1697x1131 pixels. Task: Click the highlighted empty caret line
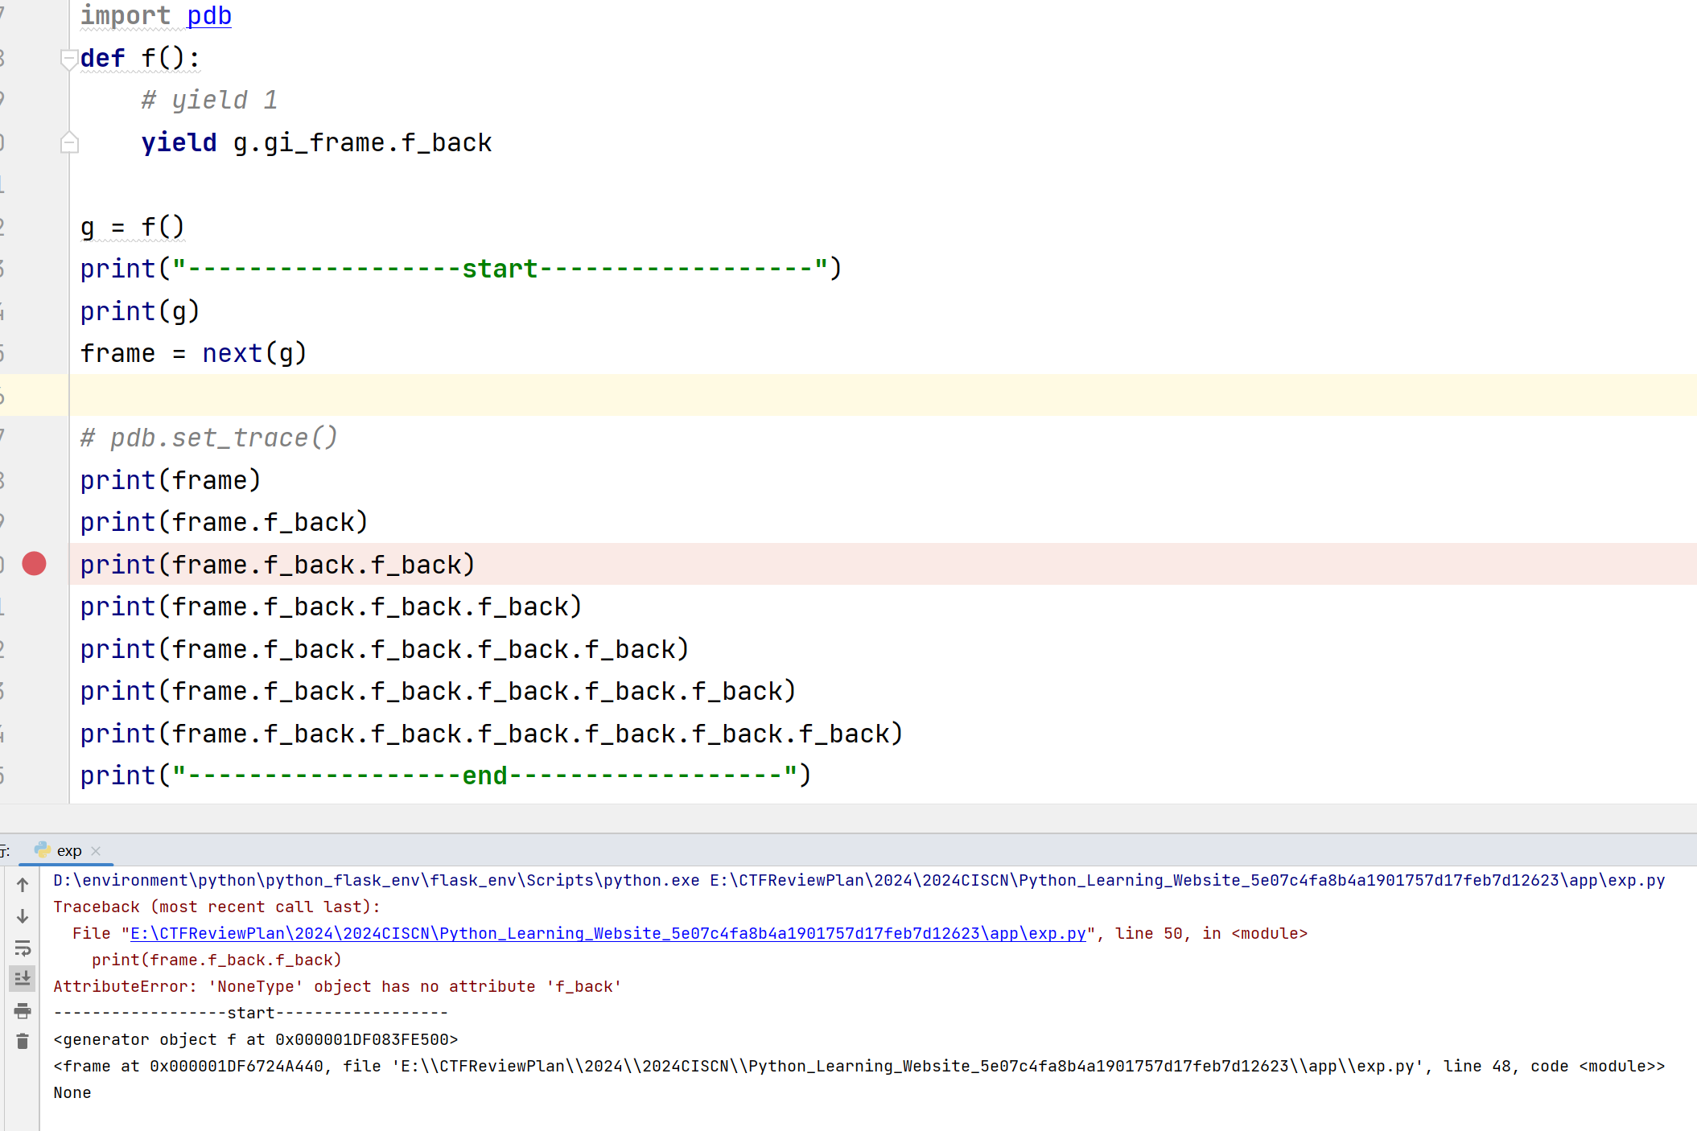coord(883,395)
